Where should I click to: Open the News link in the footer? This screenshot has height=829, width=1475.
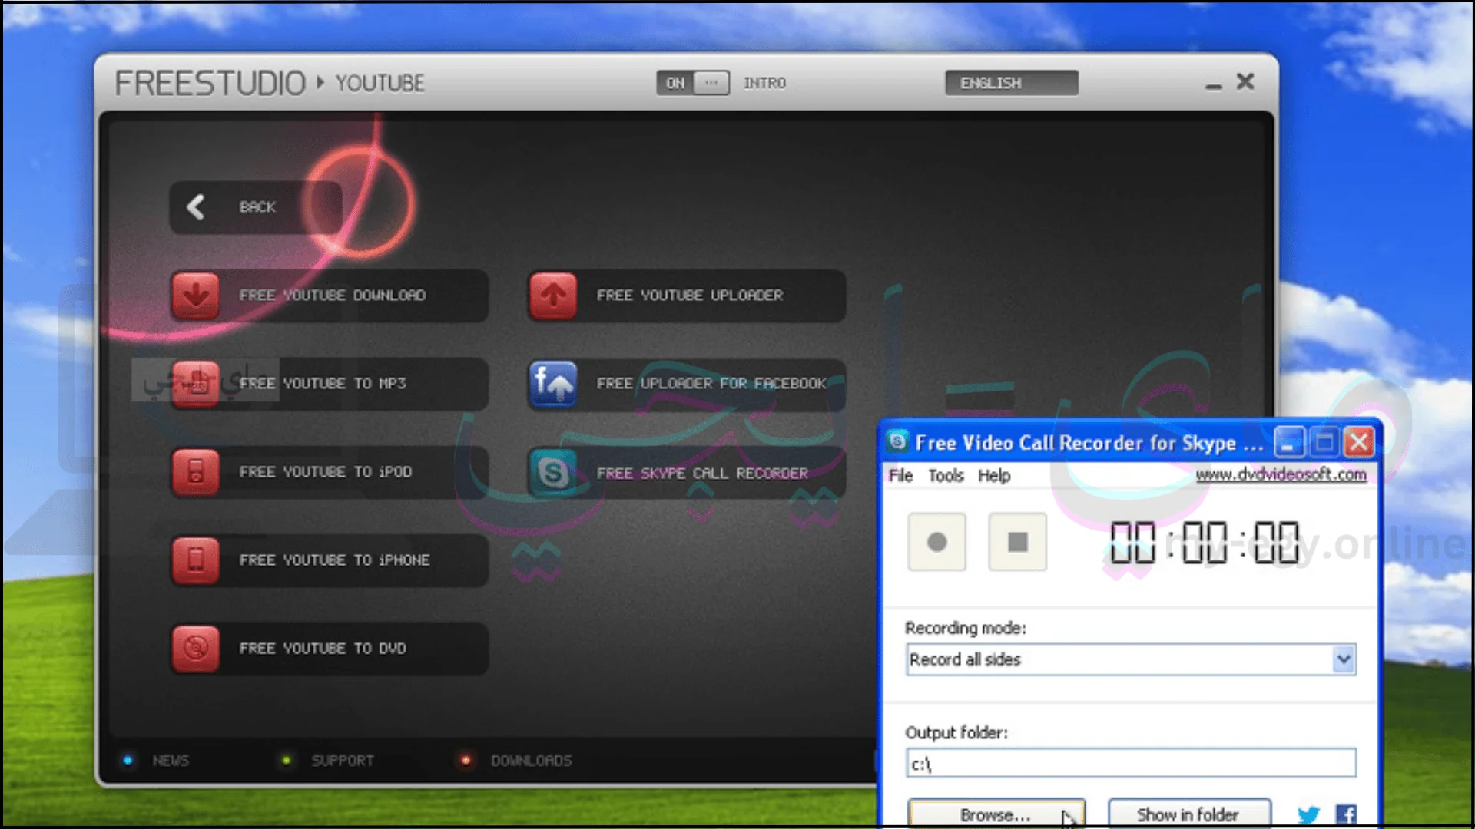click(x=171, y=761)
